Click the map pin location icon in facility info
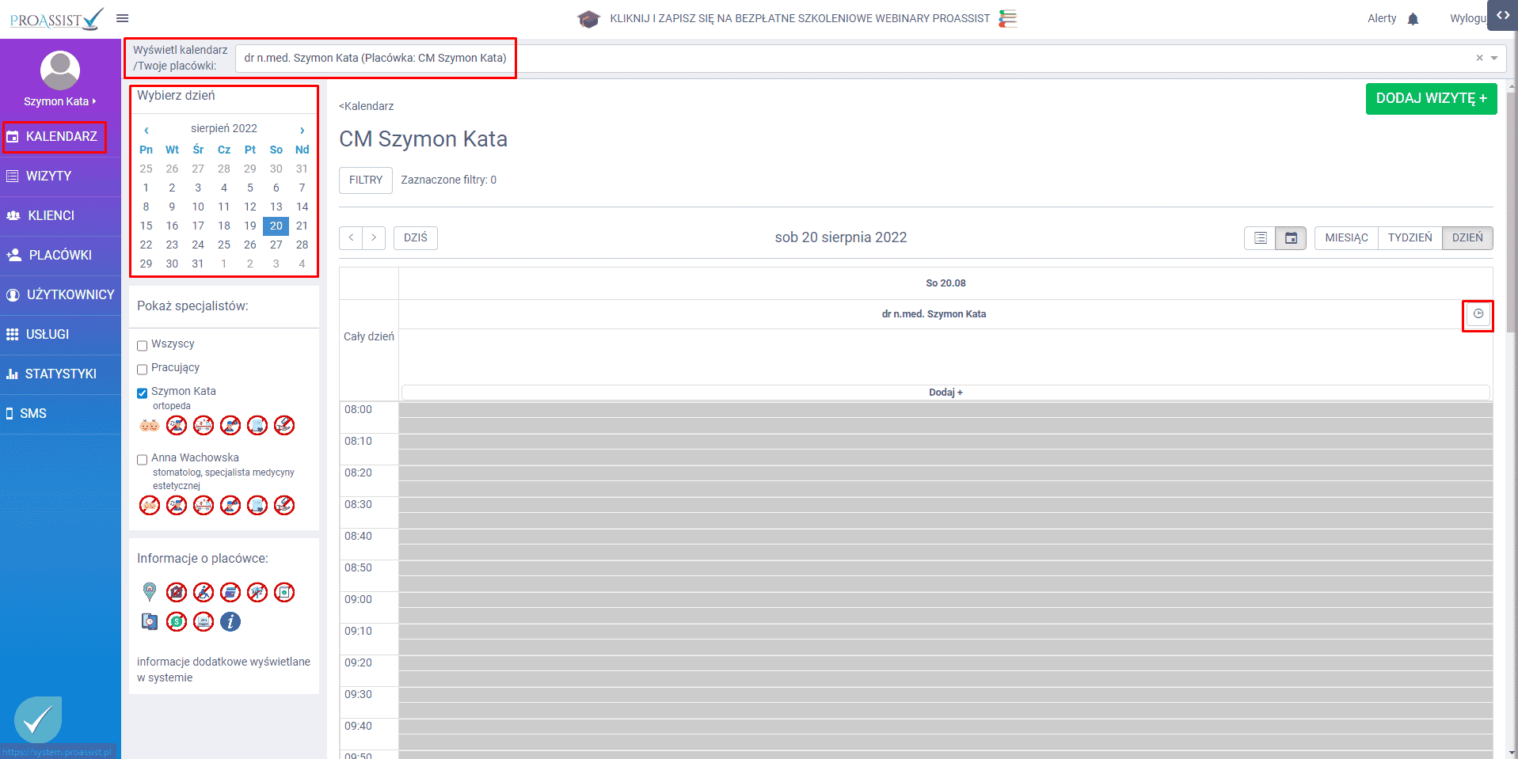Viewport: 1518px width, 759px height. point(150,592)
